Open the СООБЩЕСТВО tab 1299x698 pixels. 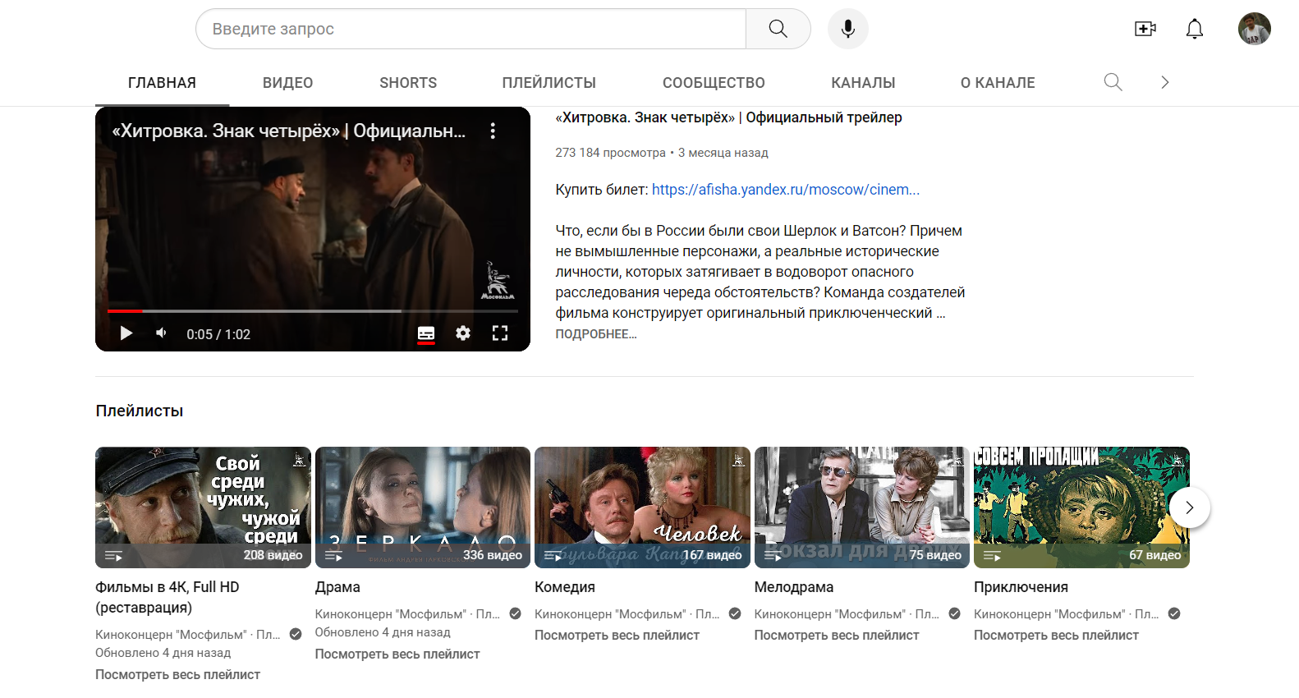(x=714, y=83)
